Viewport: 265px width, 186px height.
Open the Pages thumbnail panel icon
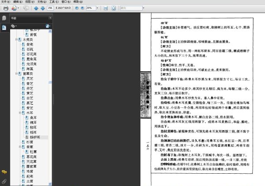point(4,18)
